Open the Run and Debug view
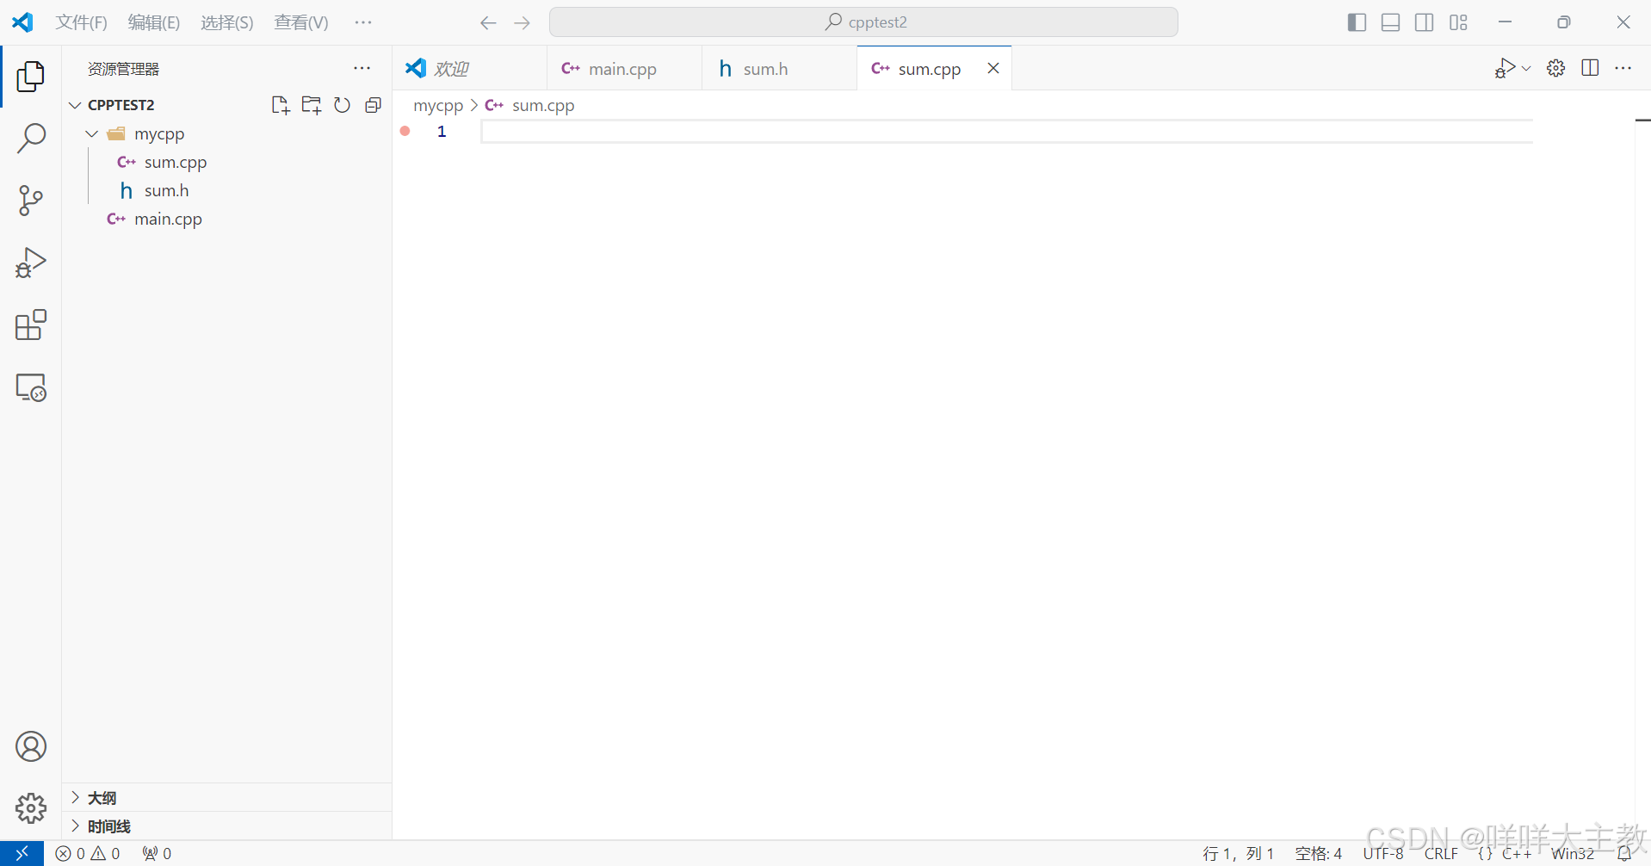1651x866 pixels. (x=31, y=263)
